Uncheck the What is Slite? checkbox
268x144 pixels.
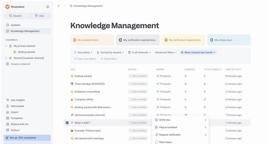coord(67,123)
